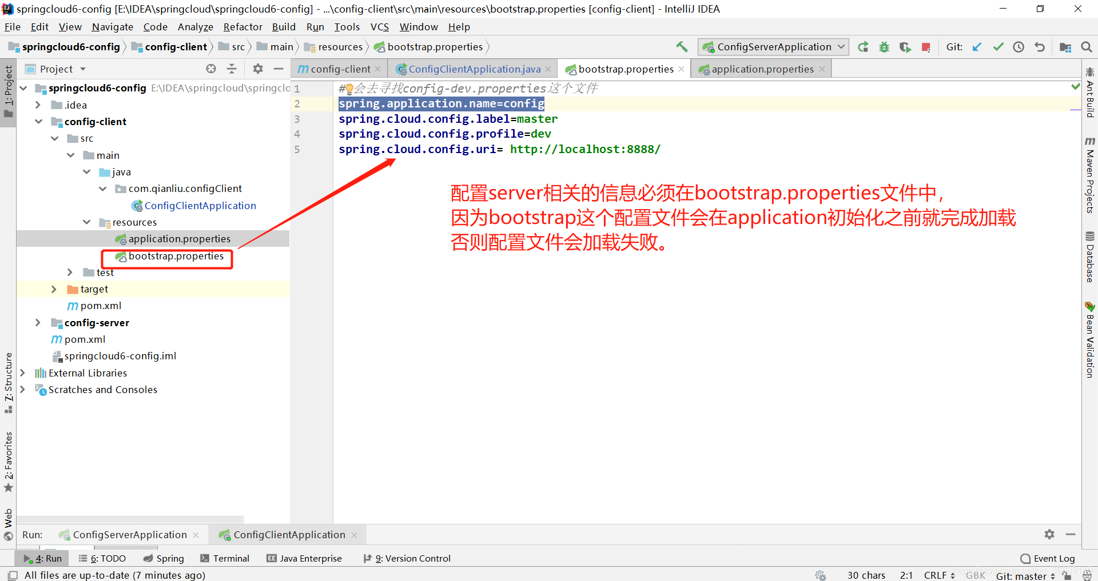Switch to ConfigClientApplication.java editor tab
This screenshot has width=1098, height=581.
(x=474, y=69)
